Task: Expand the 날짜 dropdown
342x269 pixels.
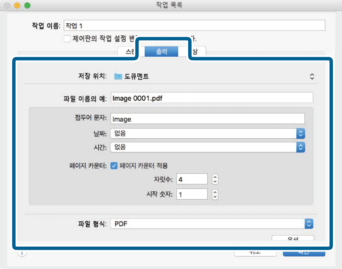Action: tap(301, 134)
